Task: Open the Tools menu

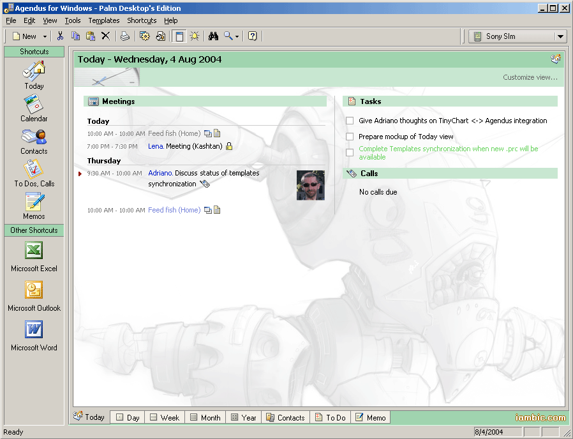Action: click(x=72, y=20)
